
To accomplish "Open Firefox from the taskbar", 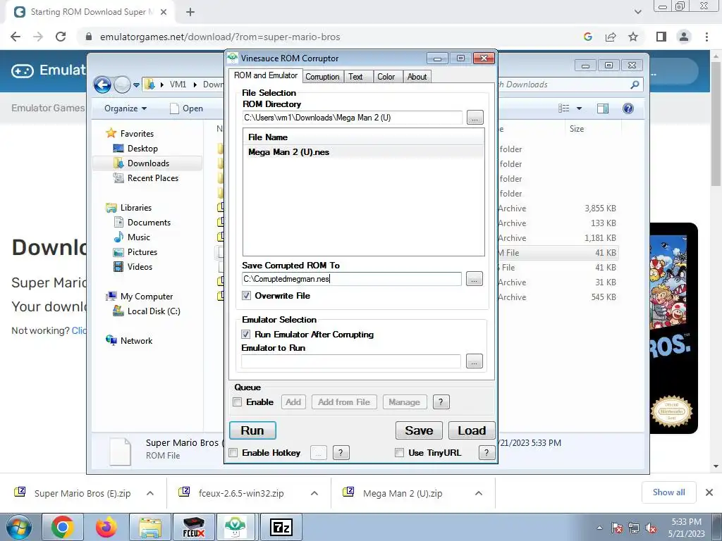I will coord(106,527).
